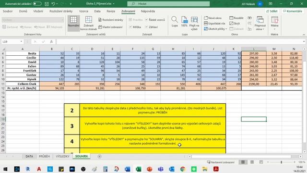Viewport: 307px width, 173px height.
Task: Click the save icon in title bar
Action: click(x=47, y=4)
